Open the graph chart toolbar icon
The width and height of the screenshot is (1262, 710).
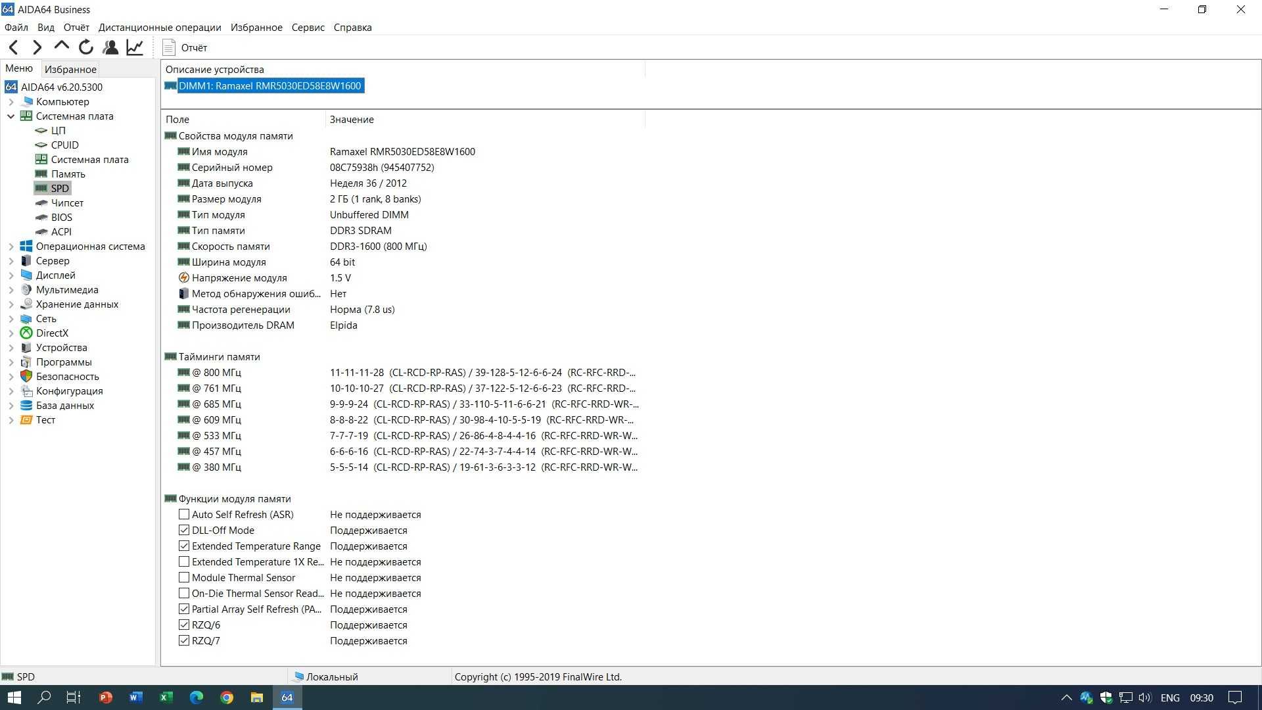tap(135, 47)
